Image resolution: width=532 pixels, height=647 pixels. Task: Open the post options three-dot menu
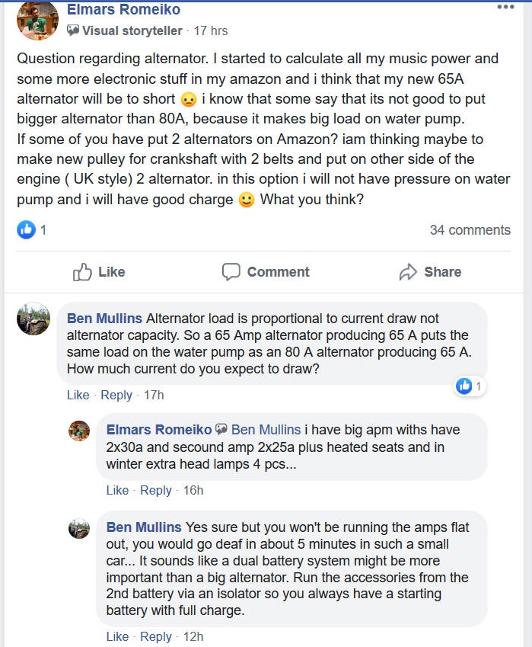pyautogui.click(x=505, y=7)
